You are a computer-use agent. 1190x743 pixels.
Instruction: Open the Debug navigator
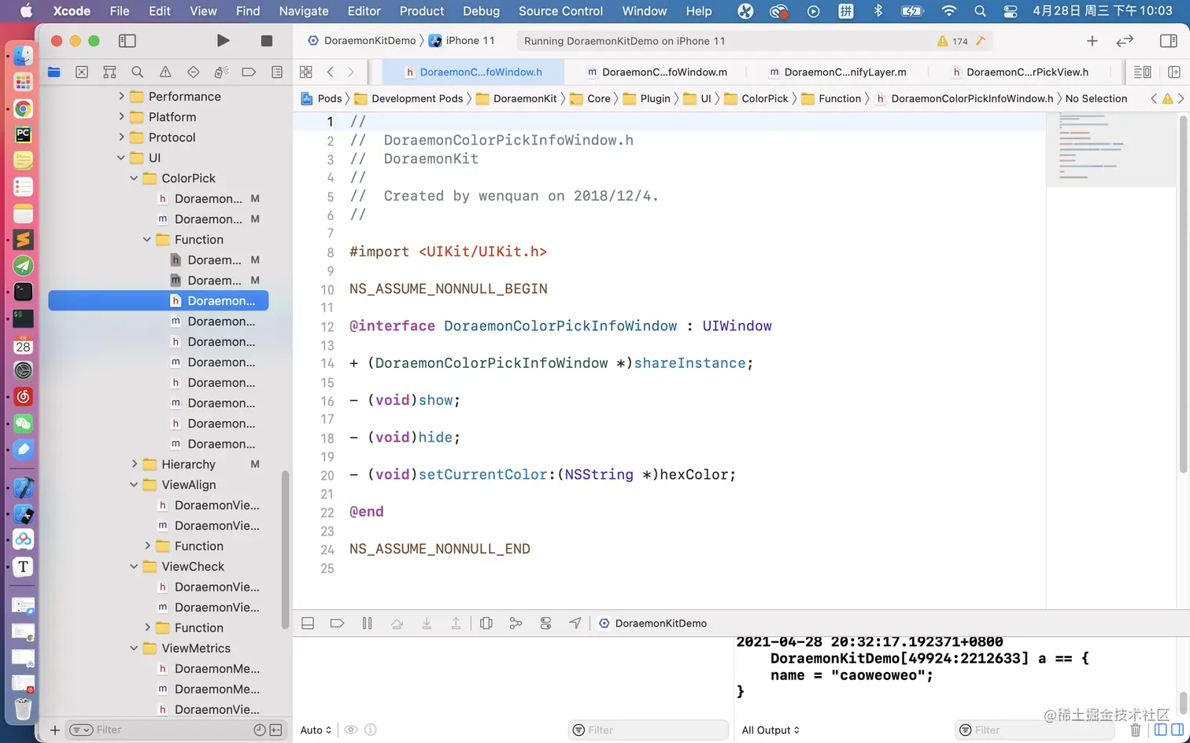tap(221, 72)
